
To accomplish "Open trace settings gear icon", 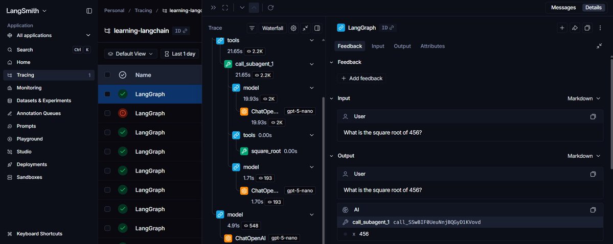I will pyautogui.click(x=293, y=28).
